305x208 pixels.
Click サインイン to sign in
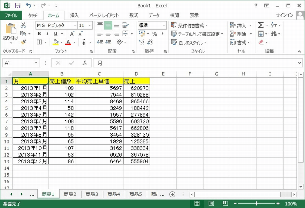(284, 15)
